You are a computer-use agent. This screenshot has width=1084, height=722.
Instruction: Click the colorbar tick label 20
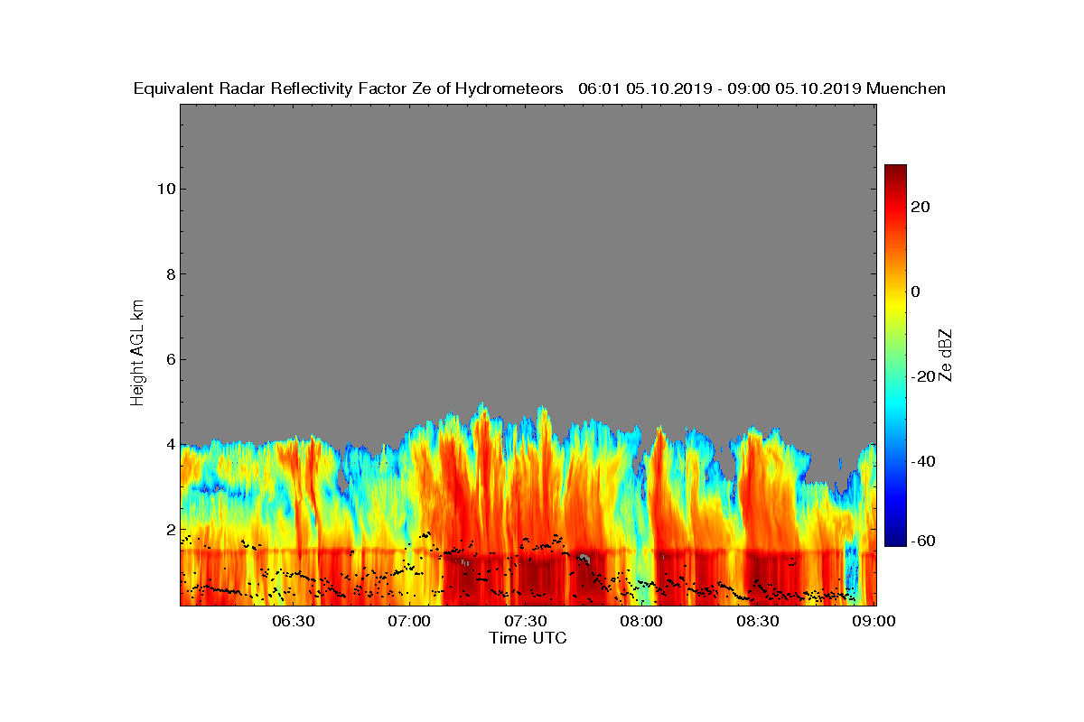[921, 207]
